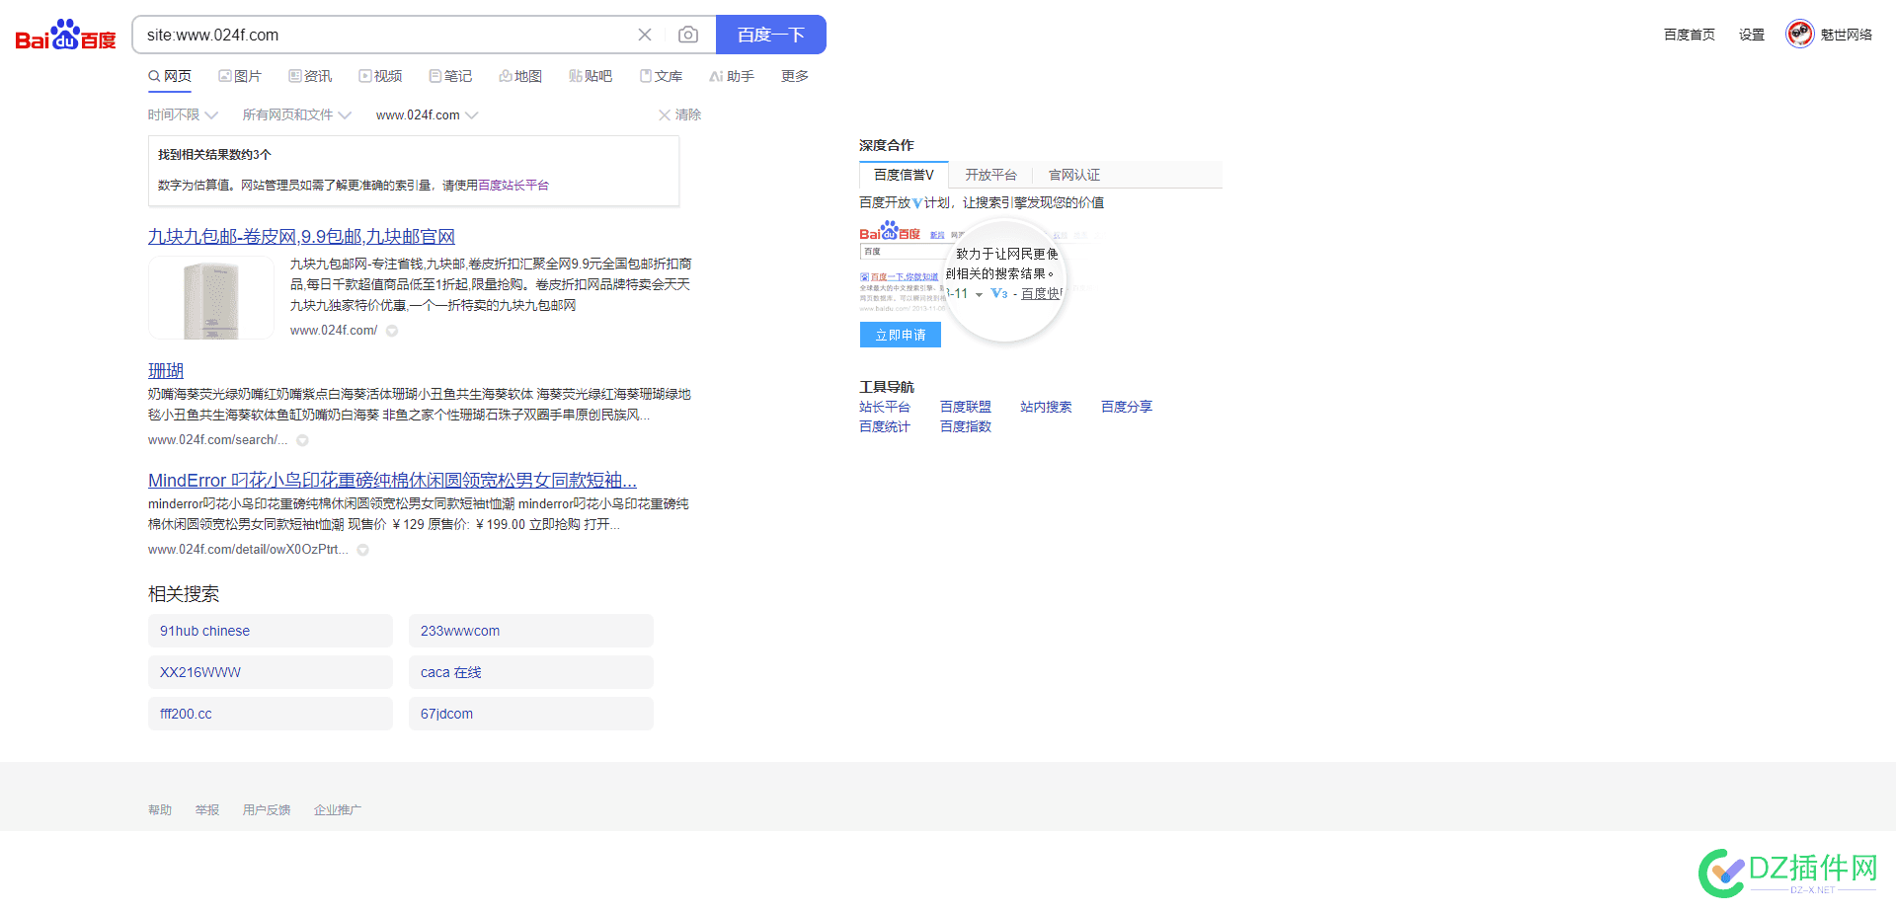Open the 站内搜索 tool link
1896x913 pixels.
click(x=1046, y=407)
